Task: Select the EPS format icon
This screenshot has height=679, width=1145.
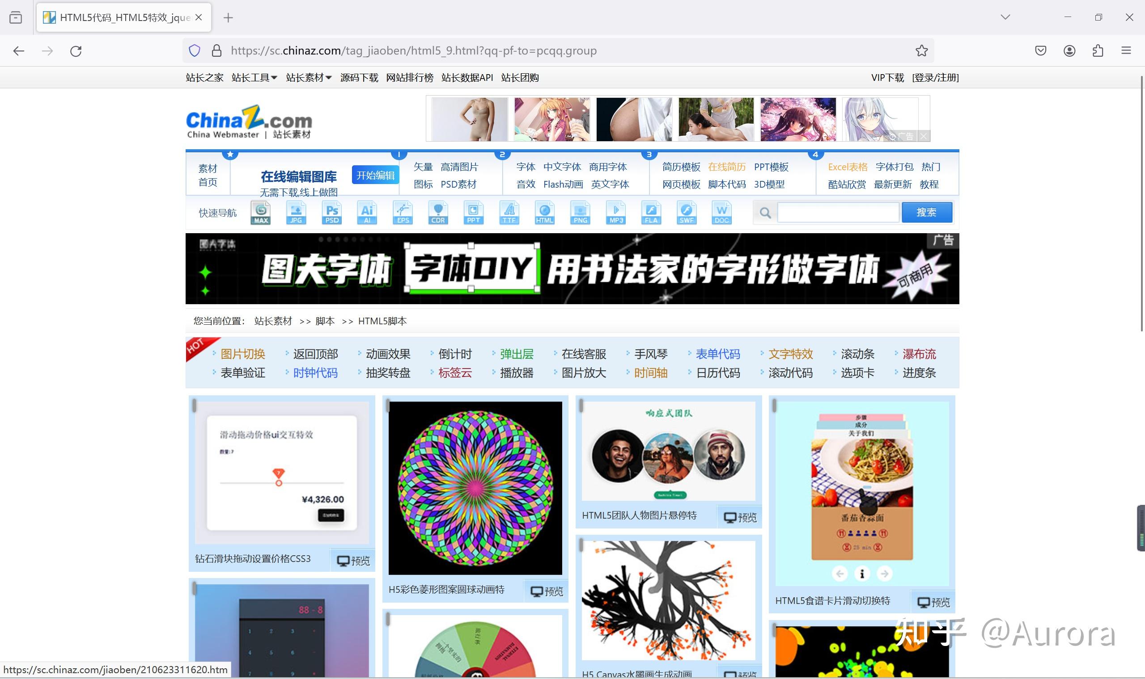Action: (x=403, y=212)
